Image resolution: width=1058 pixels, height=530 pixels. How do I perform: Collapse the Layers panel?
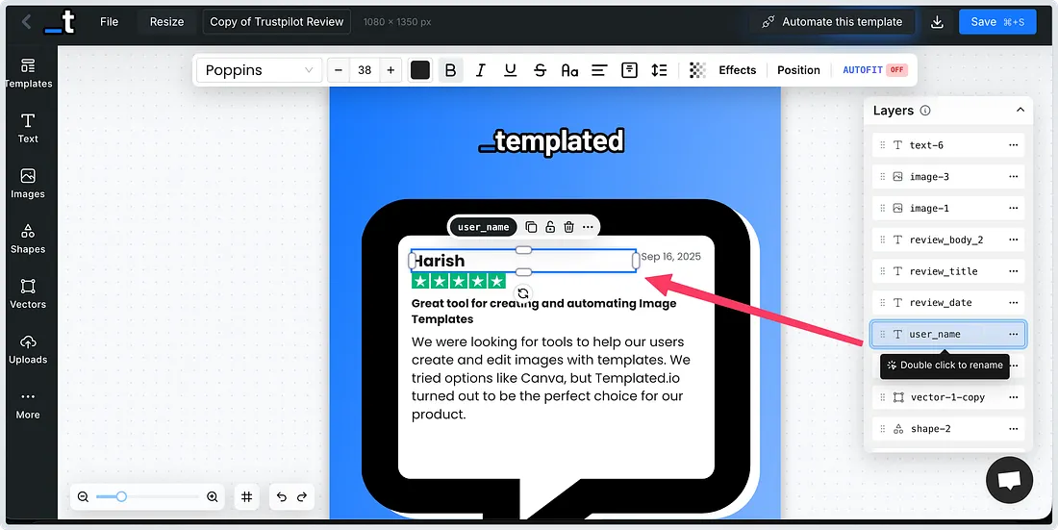[x=1020, y=110]
